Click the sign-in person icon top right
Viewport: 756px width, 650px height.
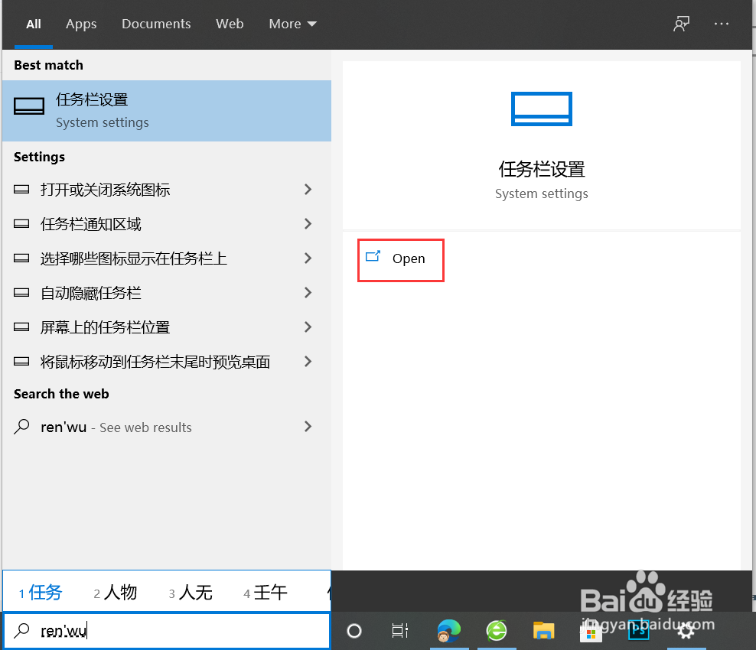click(681, 24)
